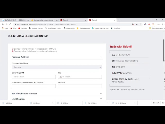Open the YouTube bookmark
The image size is (165, 124).
point(23,28)
